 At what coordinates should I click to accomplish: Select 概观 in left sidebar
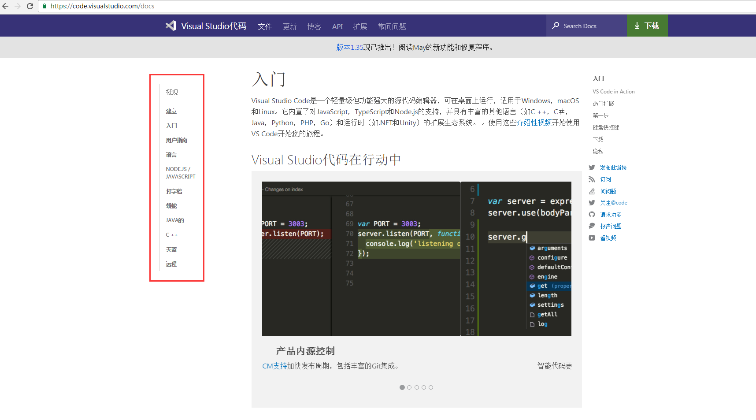tap(172, 92)
